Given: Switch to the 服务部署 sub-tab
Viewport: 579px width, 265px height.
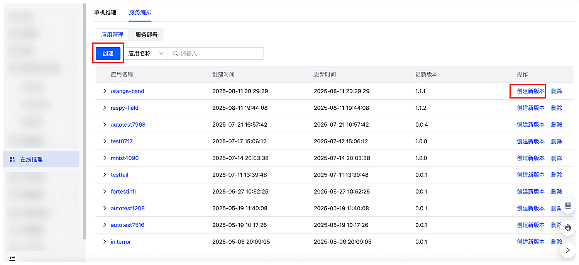Looking at the screenshot, I should point(146,34).
